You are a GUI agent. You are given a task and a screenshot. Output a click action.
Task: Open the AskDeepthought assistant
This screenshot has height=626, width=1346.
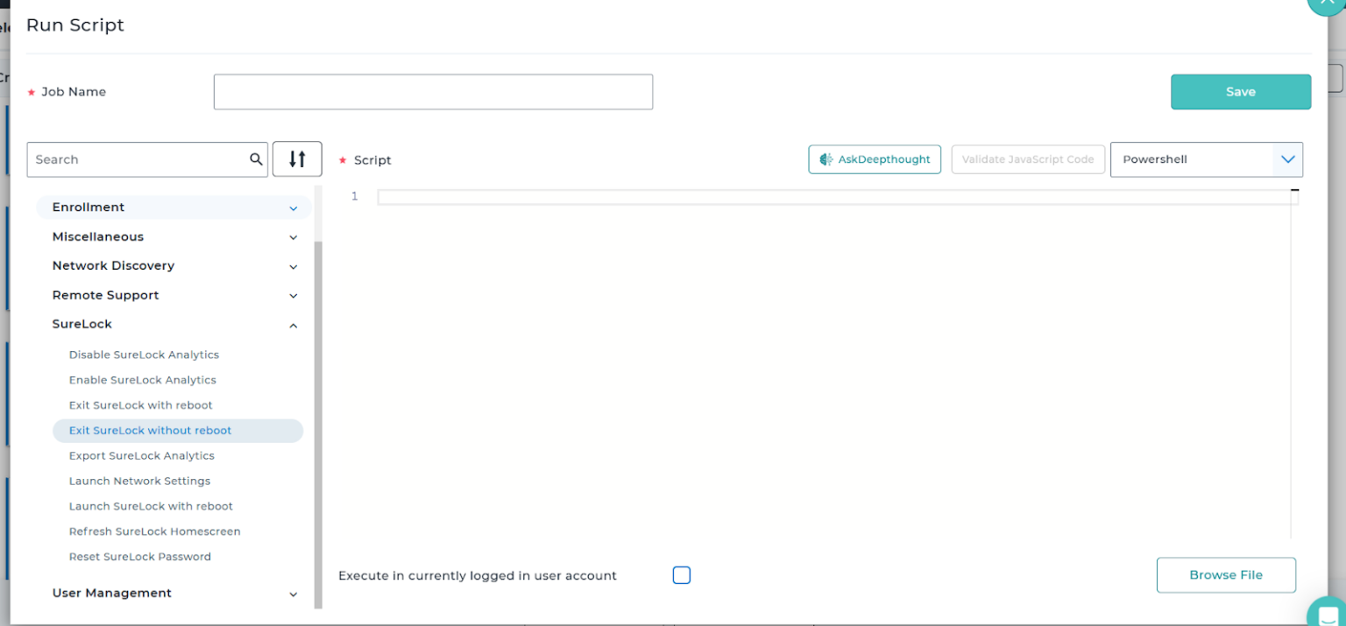[874, 159]
